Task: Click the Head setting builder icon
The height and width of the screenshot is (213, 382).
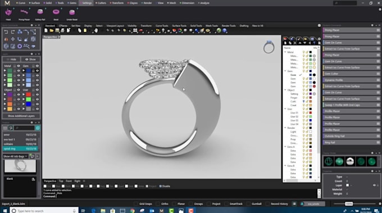Action: point(8,12)
